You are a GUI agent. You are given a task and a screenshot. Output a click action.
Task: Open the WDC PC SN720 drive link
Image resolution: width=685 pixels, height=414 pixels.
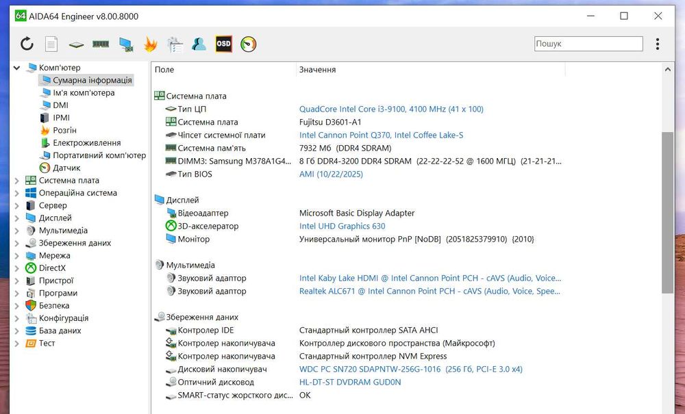[410, 369]
